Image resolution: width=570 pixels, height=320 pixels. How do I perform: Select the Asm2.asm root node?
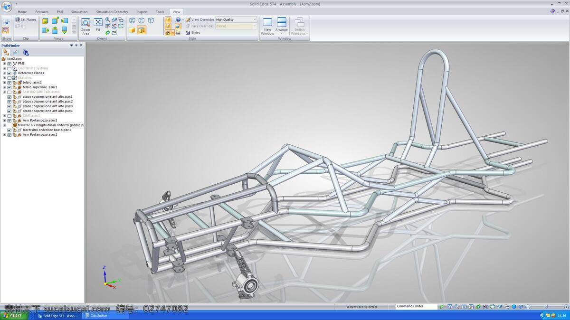(x=14, y=59)
